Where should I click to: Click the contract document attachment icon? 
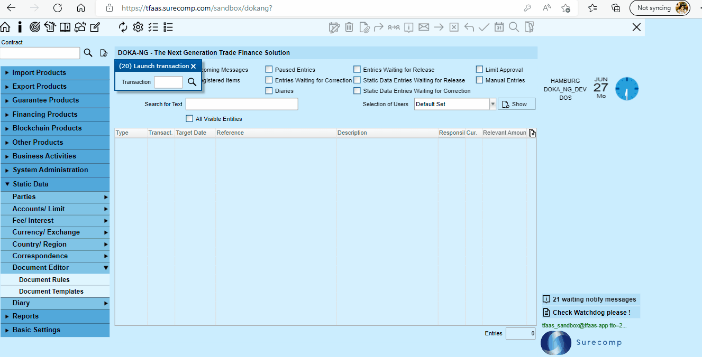(x=104, y=53)
